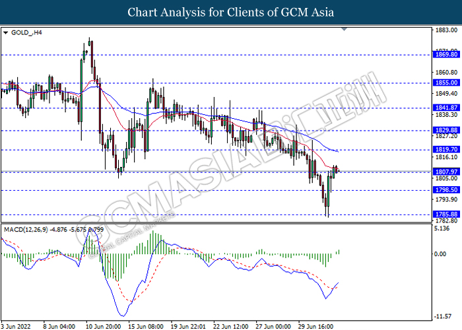Click the 1860.80 price scale value
This screenshot has width=462, height=330.
pyautogui.click(x=446, y=72)
